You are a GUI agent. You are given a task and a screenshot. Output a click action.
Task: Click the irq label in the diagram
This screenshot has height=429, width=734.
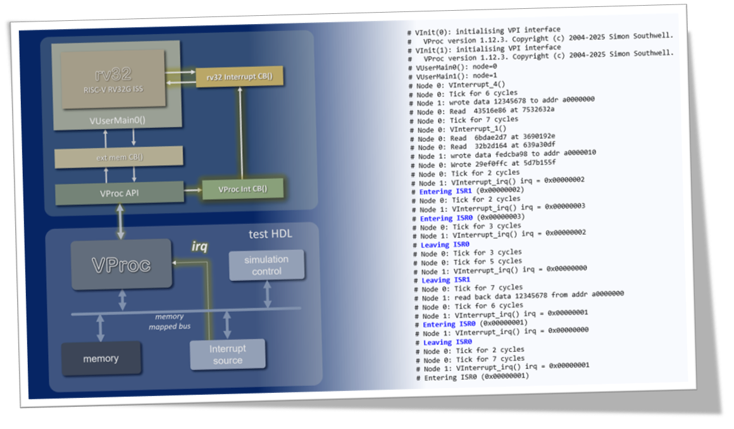[x=200, y=244]
